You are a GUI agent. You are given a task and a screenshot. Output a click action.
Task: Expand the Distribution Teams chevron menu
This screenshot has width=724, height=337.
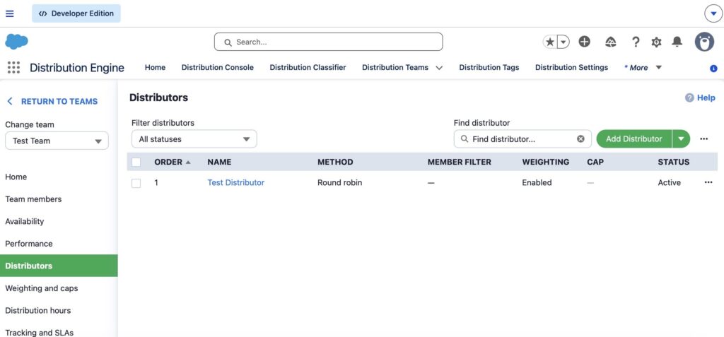(x=439, y=68)
